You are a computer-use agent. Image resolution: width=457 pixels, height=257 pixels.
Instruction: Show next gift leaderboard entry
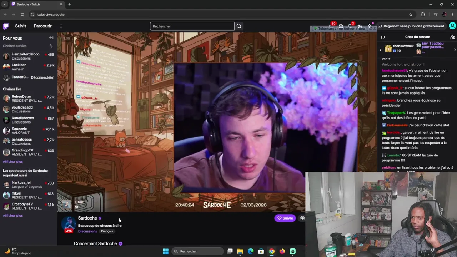pos(455,50)
